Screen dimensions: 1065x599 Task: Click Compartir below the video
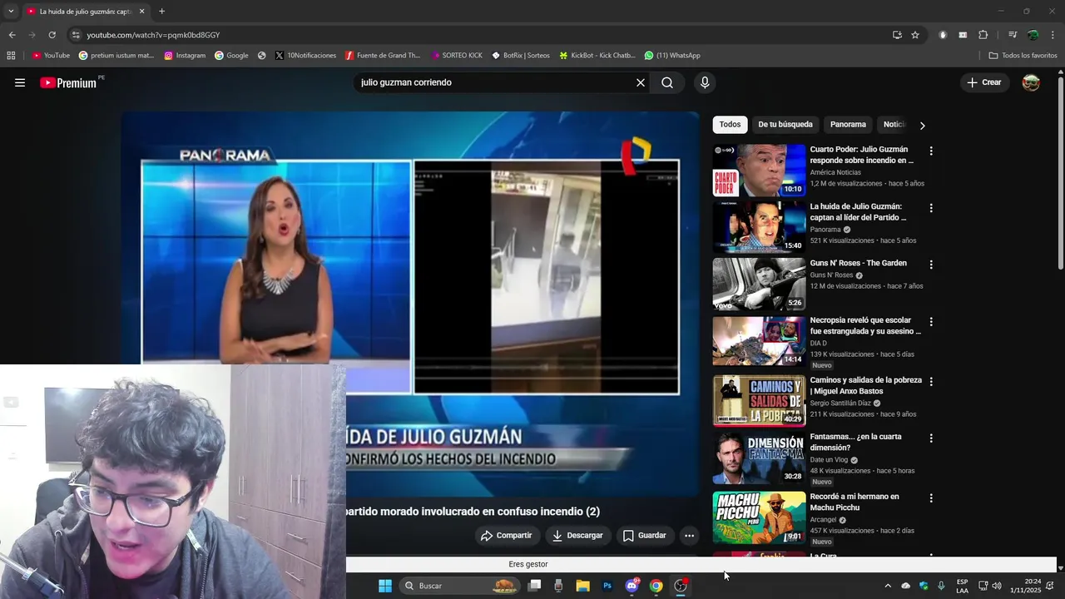pyautogui.click(x=506, y=536)
